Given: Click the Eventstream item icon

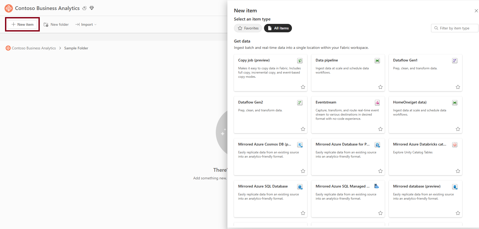Looking at the screenshot, I should pos(377,103).
